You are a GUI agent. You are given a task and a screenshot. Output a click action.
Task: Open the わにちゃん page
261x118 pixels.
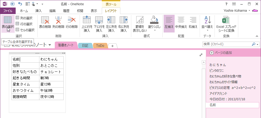[218, 65]
